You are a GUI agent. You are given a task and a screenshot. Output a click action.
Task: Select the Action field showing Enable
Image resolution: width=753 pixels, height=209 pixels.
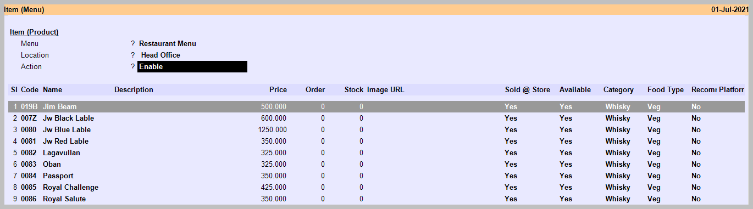(192, 67)
